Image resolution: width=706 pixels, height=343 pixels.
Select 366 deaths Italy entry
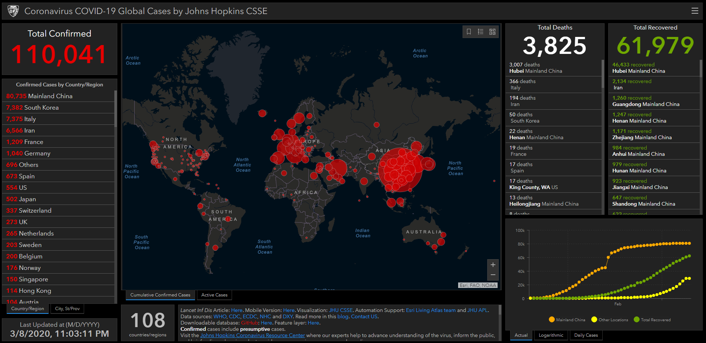click(554, 85)
